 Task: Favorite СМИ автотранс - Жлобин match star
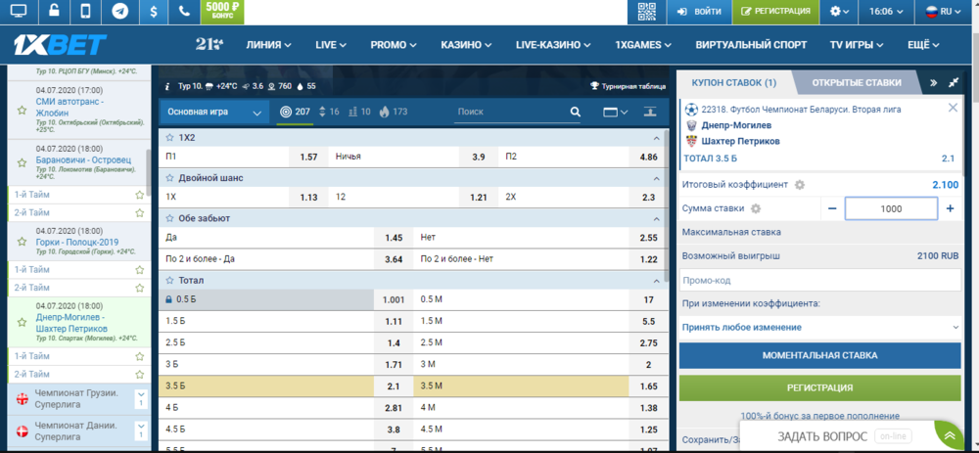tap(22, 110)
